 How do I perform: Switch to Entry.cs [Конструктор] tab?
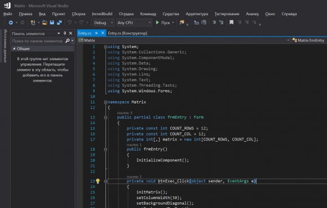pos(127,33)
